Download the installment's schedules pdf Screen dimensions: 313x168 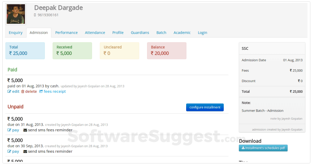pyautogui.click(x=263, y=148)
